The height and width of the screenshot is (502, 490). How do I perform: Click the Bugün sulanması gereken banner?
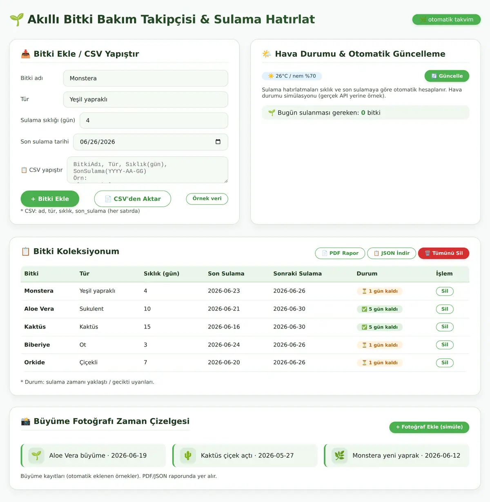[365, 113]
